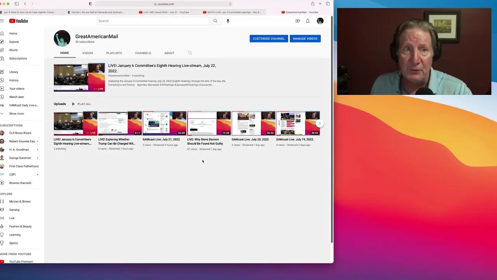Viewport: 497px width, 280px height.
Task: Click Play All for Uploads
Action: coord(82,104)
